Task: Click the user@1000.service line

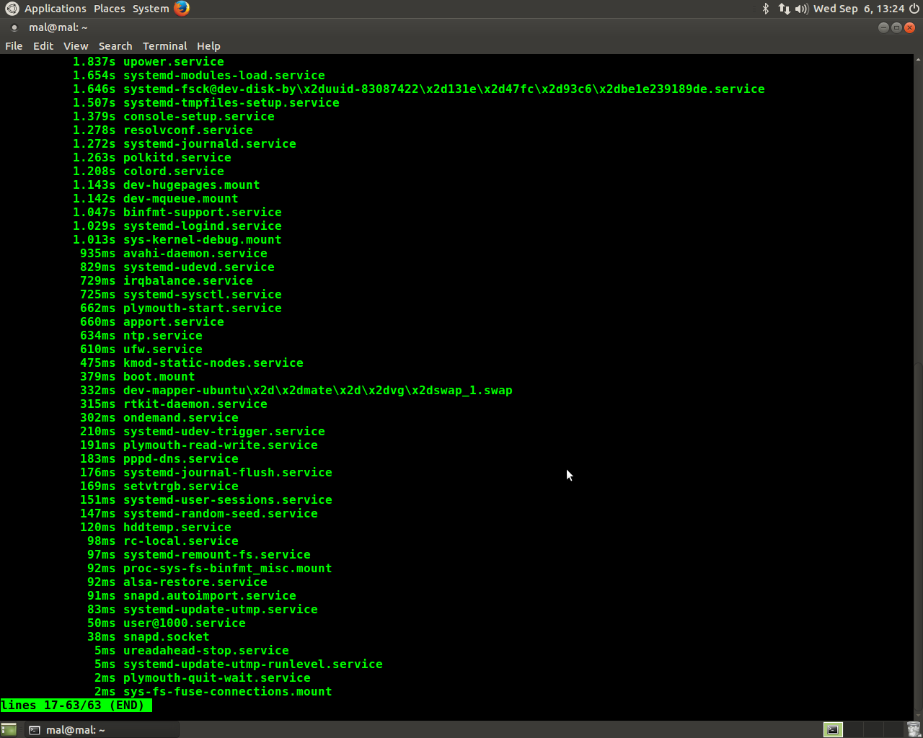Action: [x=166, y=623]
